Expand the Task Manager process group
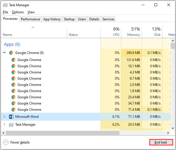The width and height of the screenshot is (176, 150). point(5,125)
